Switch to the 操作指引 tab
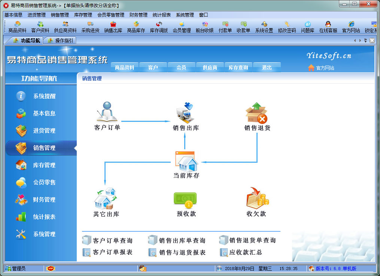 (x=61, y=40)
